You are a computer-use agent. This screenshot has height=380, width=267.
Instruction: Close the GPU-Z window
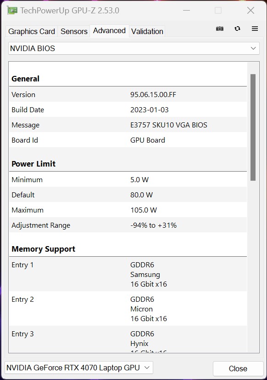[x=250, y=11]
